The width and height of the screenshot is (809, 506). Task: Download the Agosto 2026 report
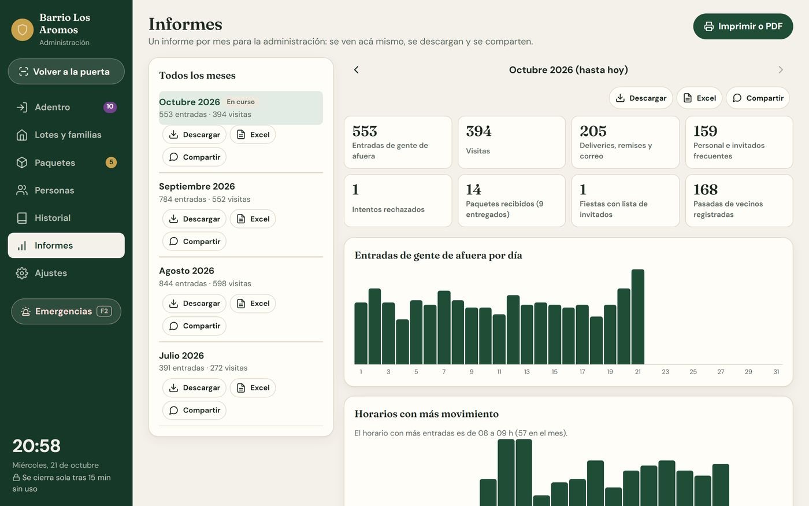tap(194, 304)
